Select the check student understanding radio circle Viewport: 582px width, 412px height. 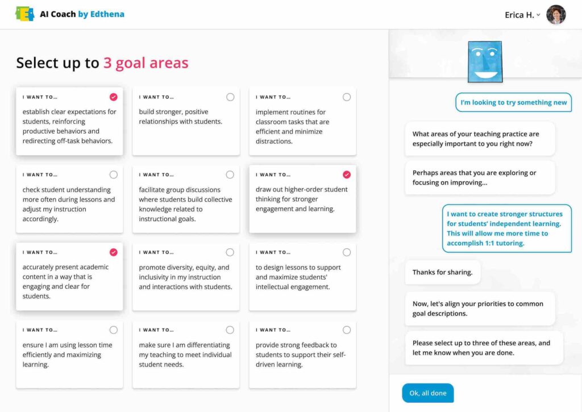(114, 174)
